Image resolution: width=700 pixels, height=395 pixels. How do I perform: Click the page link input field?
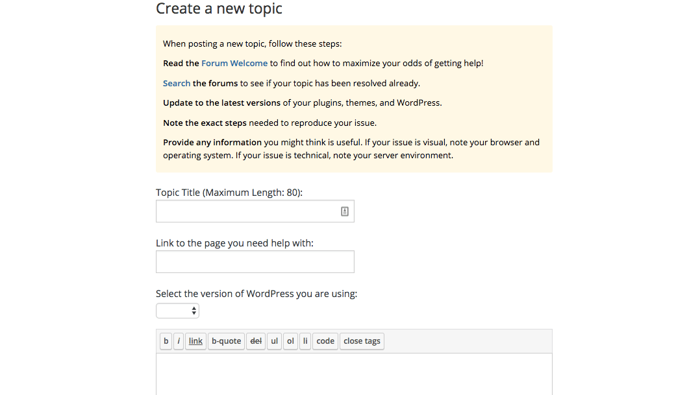point(255,262)
